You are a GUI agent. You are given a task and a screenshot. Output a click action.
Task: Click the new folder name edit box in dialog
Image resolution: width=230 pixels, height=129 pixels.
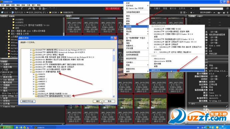tap(54, 96)
